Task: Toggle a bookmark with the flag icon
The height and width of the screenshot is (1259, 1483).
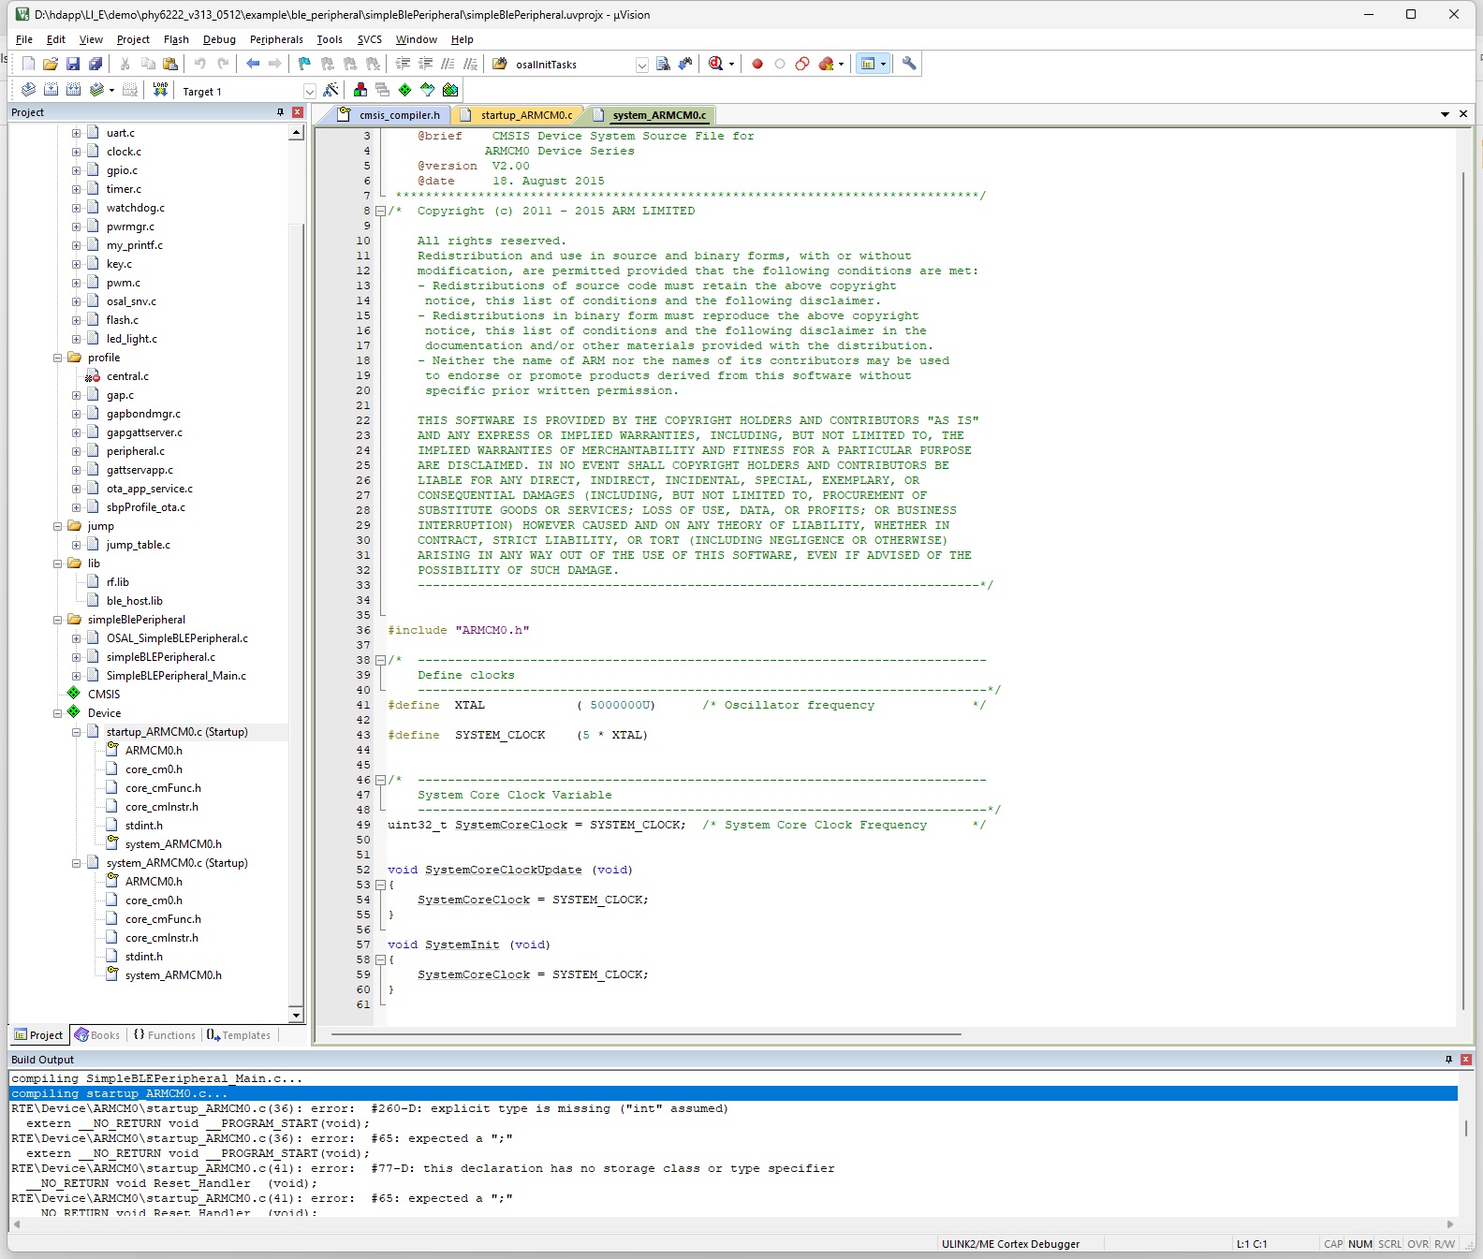Action: (304, 64)
